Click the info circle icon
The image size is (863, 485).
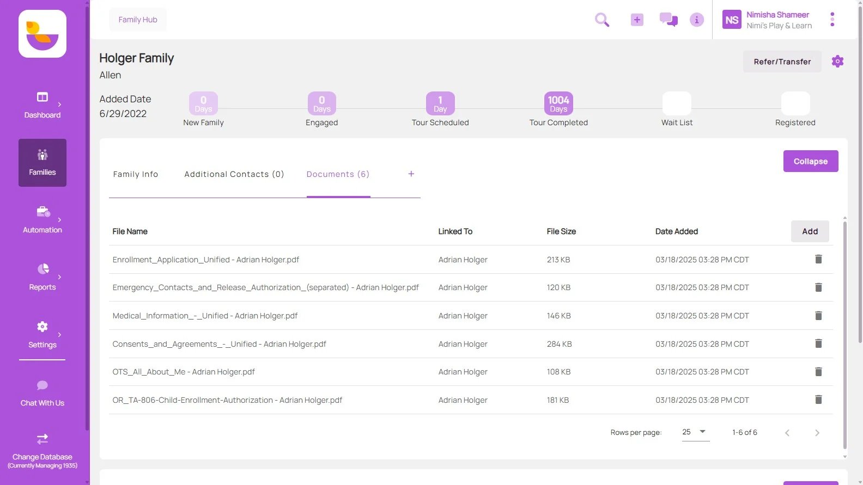click(x=697, y=20)
